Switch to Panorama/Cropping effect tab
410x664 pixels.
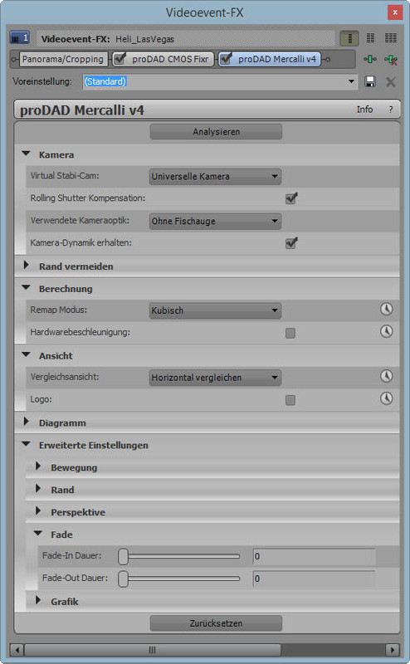pos(63,59)
